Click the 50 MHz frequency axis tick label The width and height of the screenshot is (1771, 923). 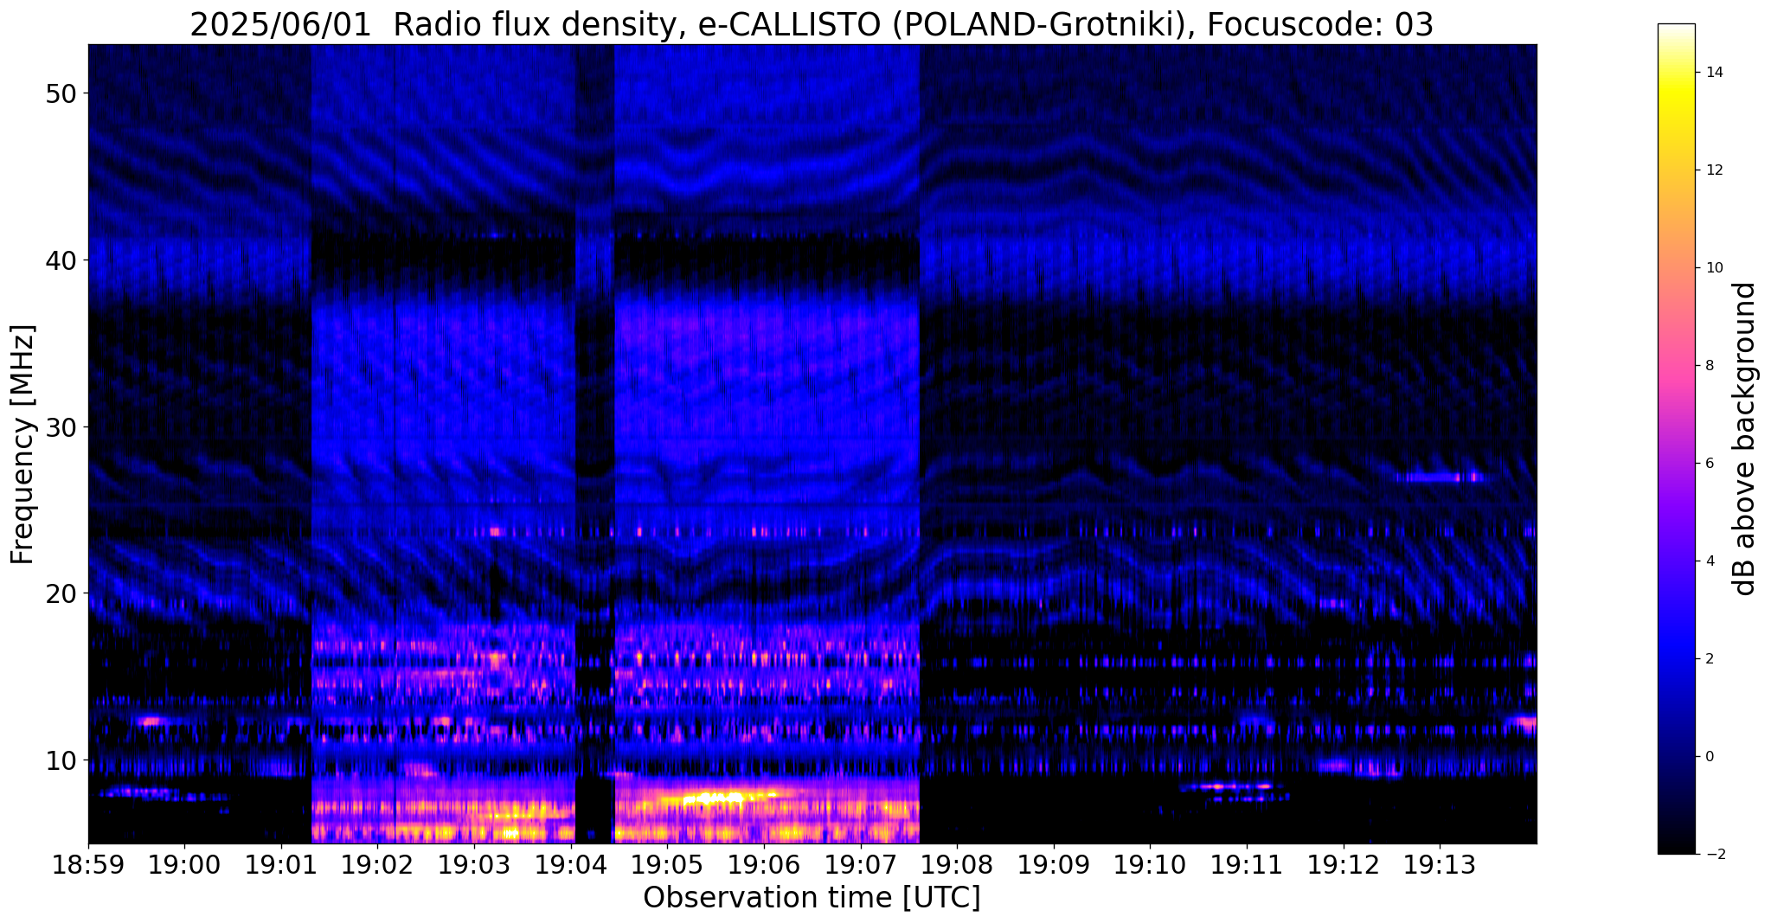pyautogui.click(x=61, y=93)
